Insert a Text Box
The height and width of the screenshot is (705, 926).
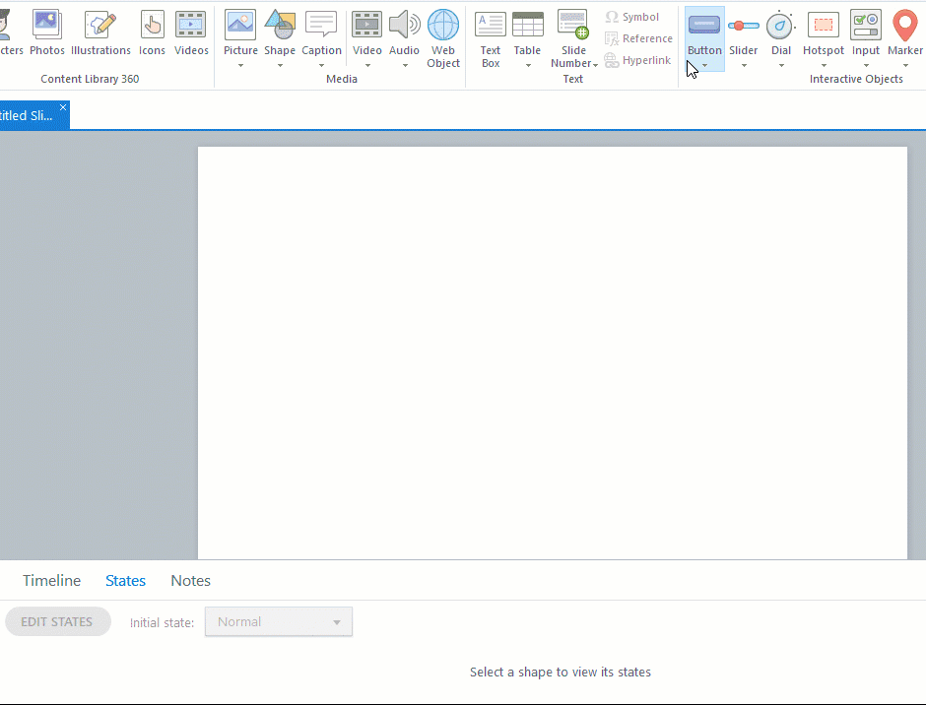coord(490,37)
